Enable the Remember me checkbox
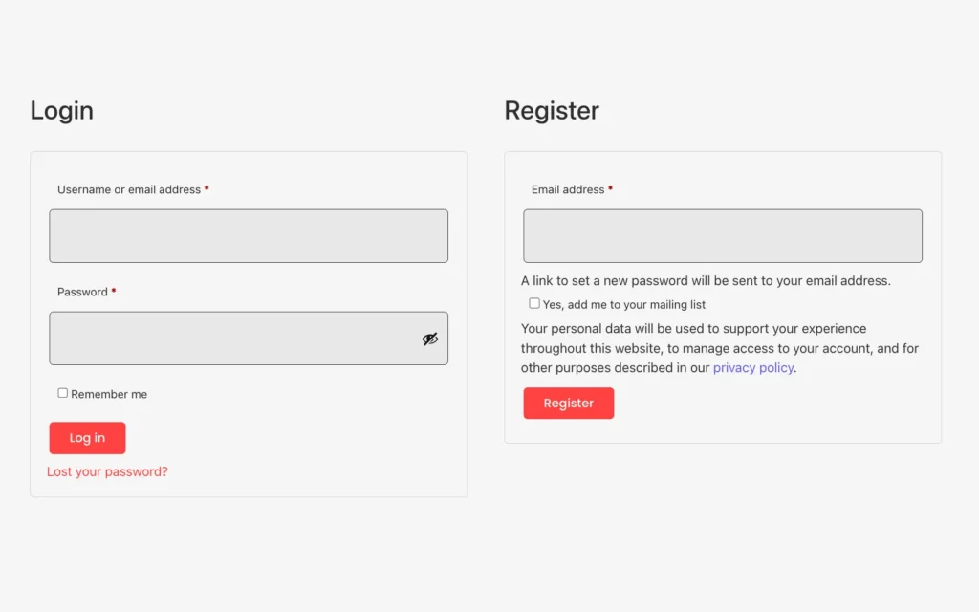 click(62, 393)
